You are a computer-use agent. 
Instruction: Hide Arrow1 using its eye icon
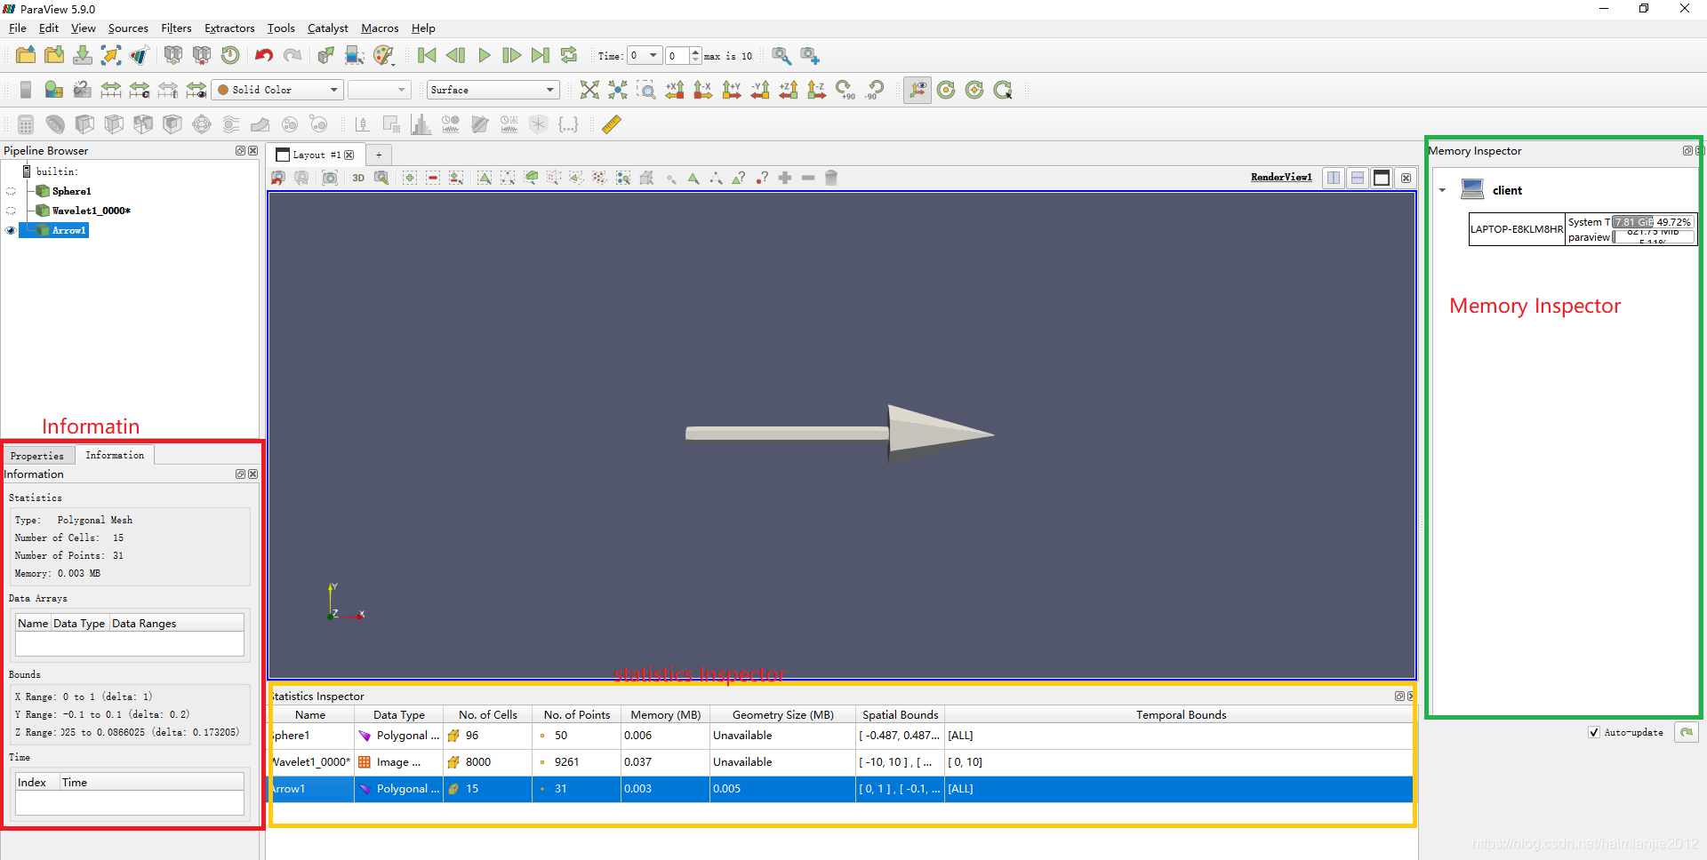coord(11,230)
